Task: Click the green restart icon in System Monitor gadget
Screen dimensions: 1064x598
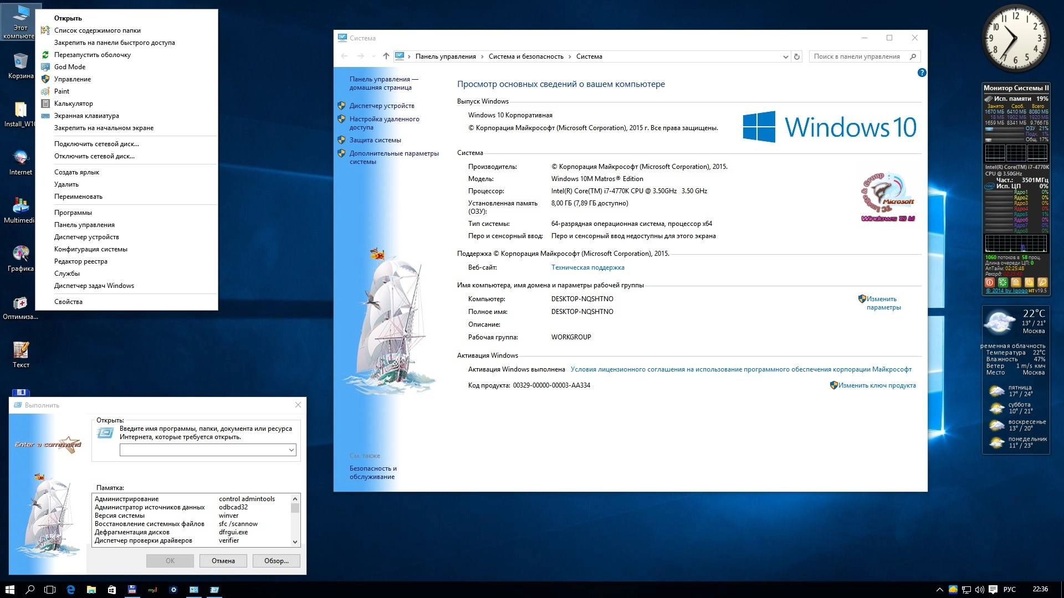Action: (x=1002, y=282)
